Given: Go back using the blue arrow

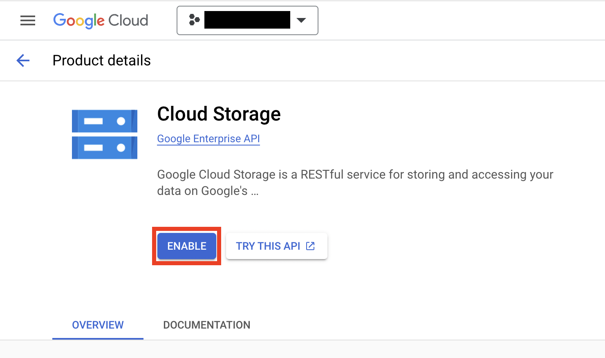Looking at the screenshot, I should [23, 60].
